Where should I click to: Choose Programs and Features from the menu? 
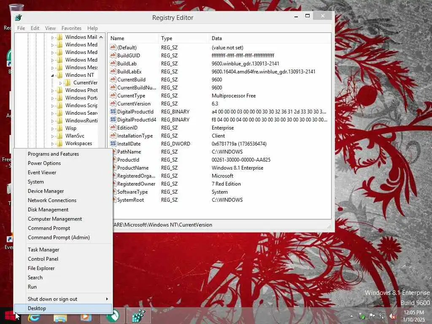click(x=63, y=154)
